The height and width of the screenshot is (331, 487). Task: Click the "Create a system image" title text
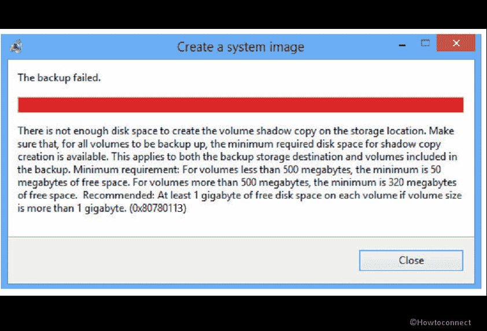pyautogui.click(x=240, y=47)
